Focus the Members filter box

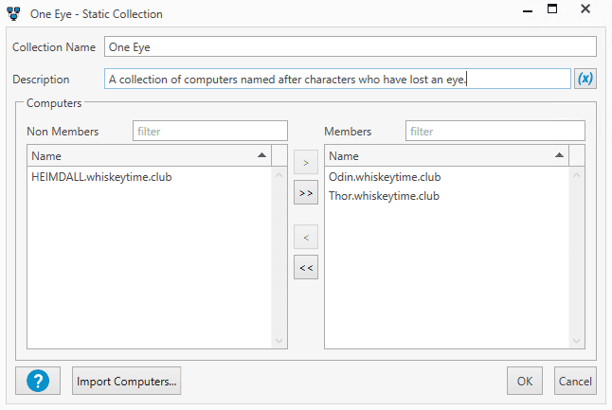pos(495,131)
